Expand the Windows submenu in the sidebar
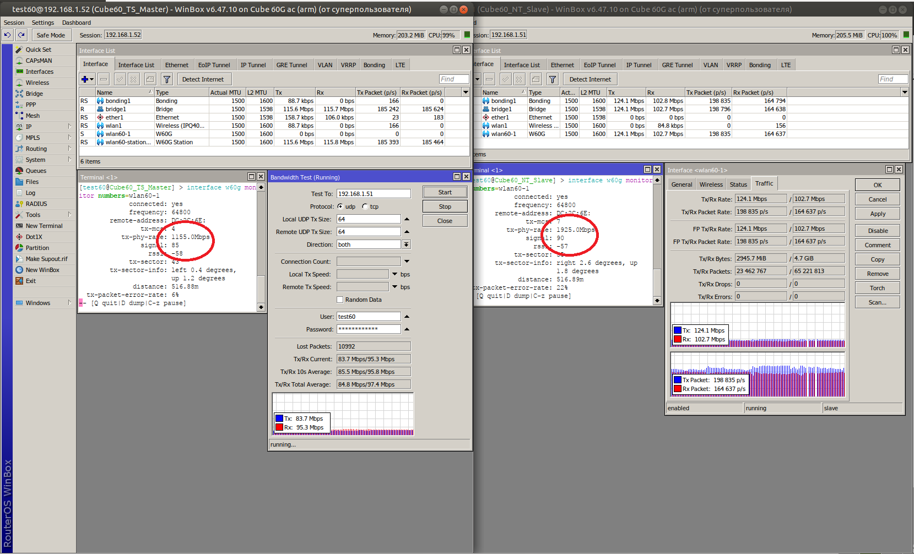Image resolution: width=914 pixels, height=554 pixels. pyautogui.click(x=69, y=303)
